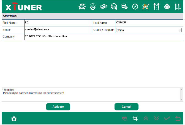The width and height of the screenshot is (185, 125).
Task: Click the page down double-chevron icon
Action: point(156,118)
